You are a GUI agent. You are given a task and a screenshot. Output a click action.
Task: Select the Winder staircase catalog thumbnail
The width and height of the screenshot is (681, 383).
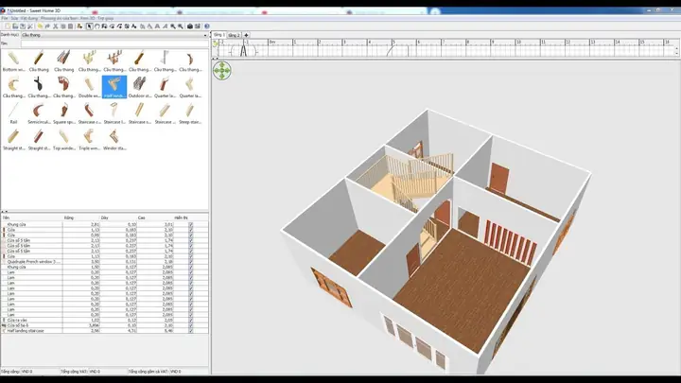click(x=114, y=139)
